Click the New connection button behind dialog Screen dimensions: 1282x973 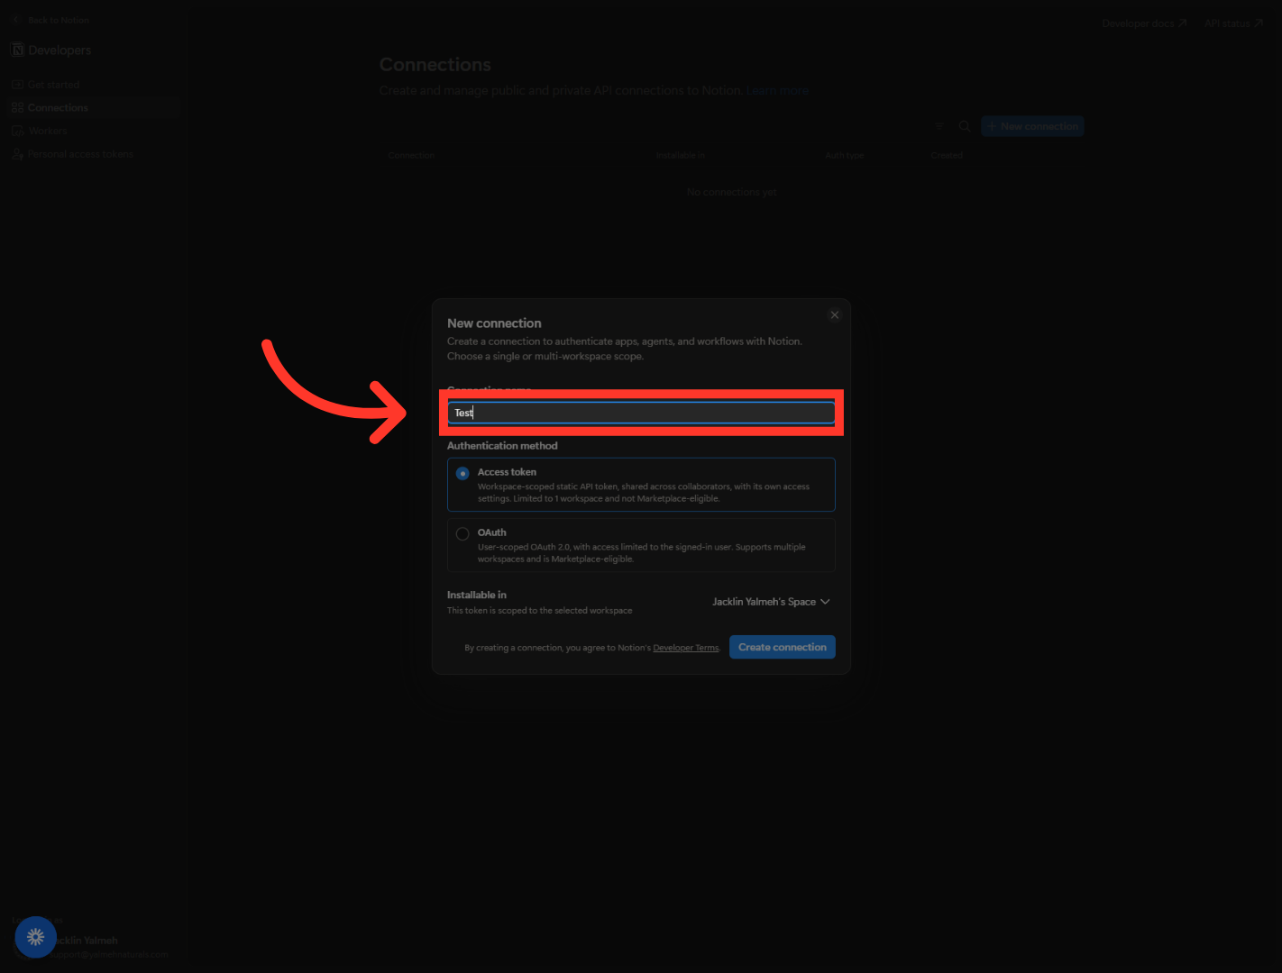(x=1032, y=126)
